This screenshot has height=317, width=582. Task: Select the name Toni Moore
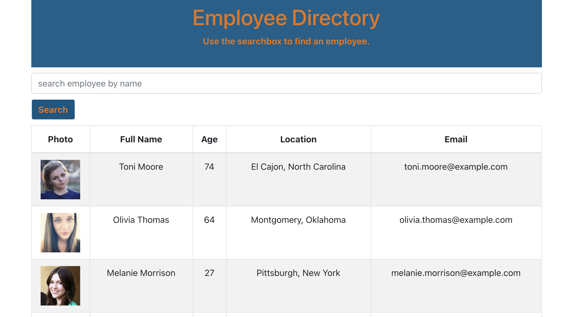[x=141, y=166]
